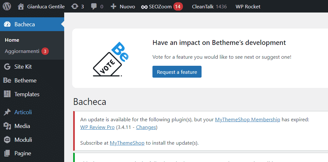Open the comments bubble icon
Screen dimensions: 328x162
point(94,7)
